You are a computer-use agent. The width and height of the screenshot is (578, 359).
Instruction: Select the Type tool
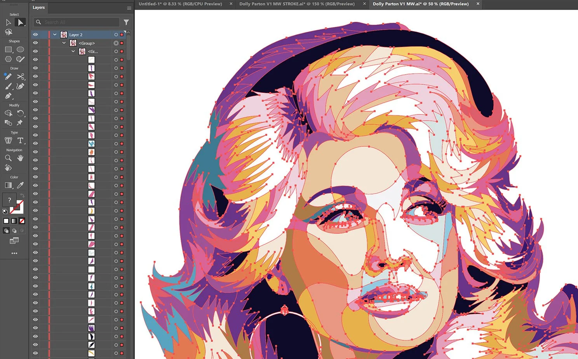point(20,140)
